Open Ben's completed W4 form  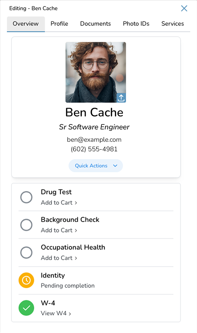coord(54,313)
